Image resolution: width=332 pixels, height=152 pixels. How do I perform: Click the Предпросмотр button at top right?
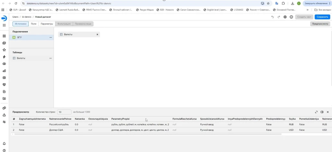(x=320, y=24)
